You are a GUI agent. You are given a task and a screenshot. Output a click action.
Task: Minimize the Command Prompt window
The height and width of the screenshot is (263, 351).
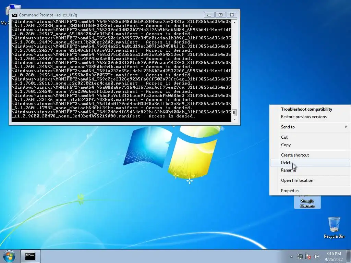coord(209,15)
